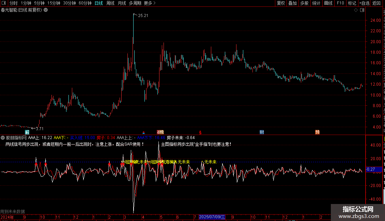Expand the 更多 periods menu
Image resolution: width=385 pixels, height=221 pixels.
click(x=150, y=3)
